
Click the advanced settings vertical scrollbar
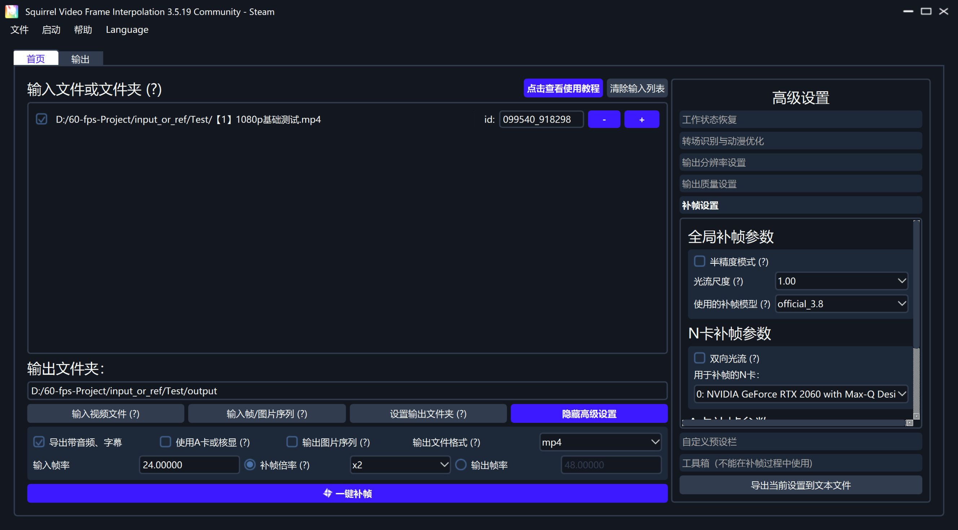916,283
